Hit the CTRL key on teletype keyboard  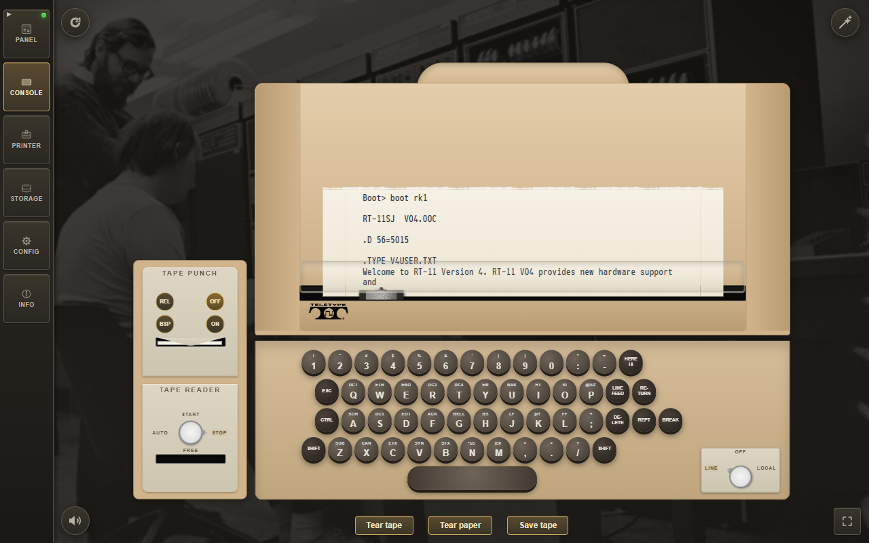click(327, 420)
